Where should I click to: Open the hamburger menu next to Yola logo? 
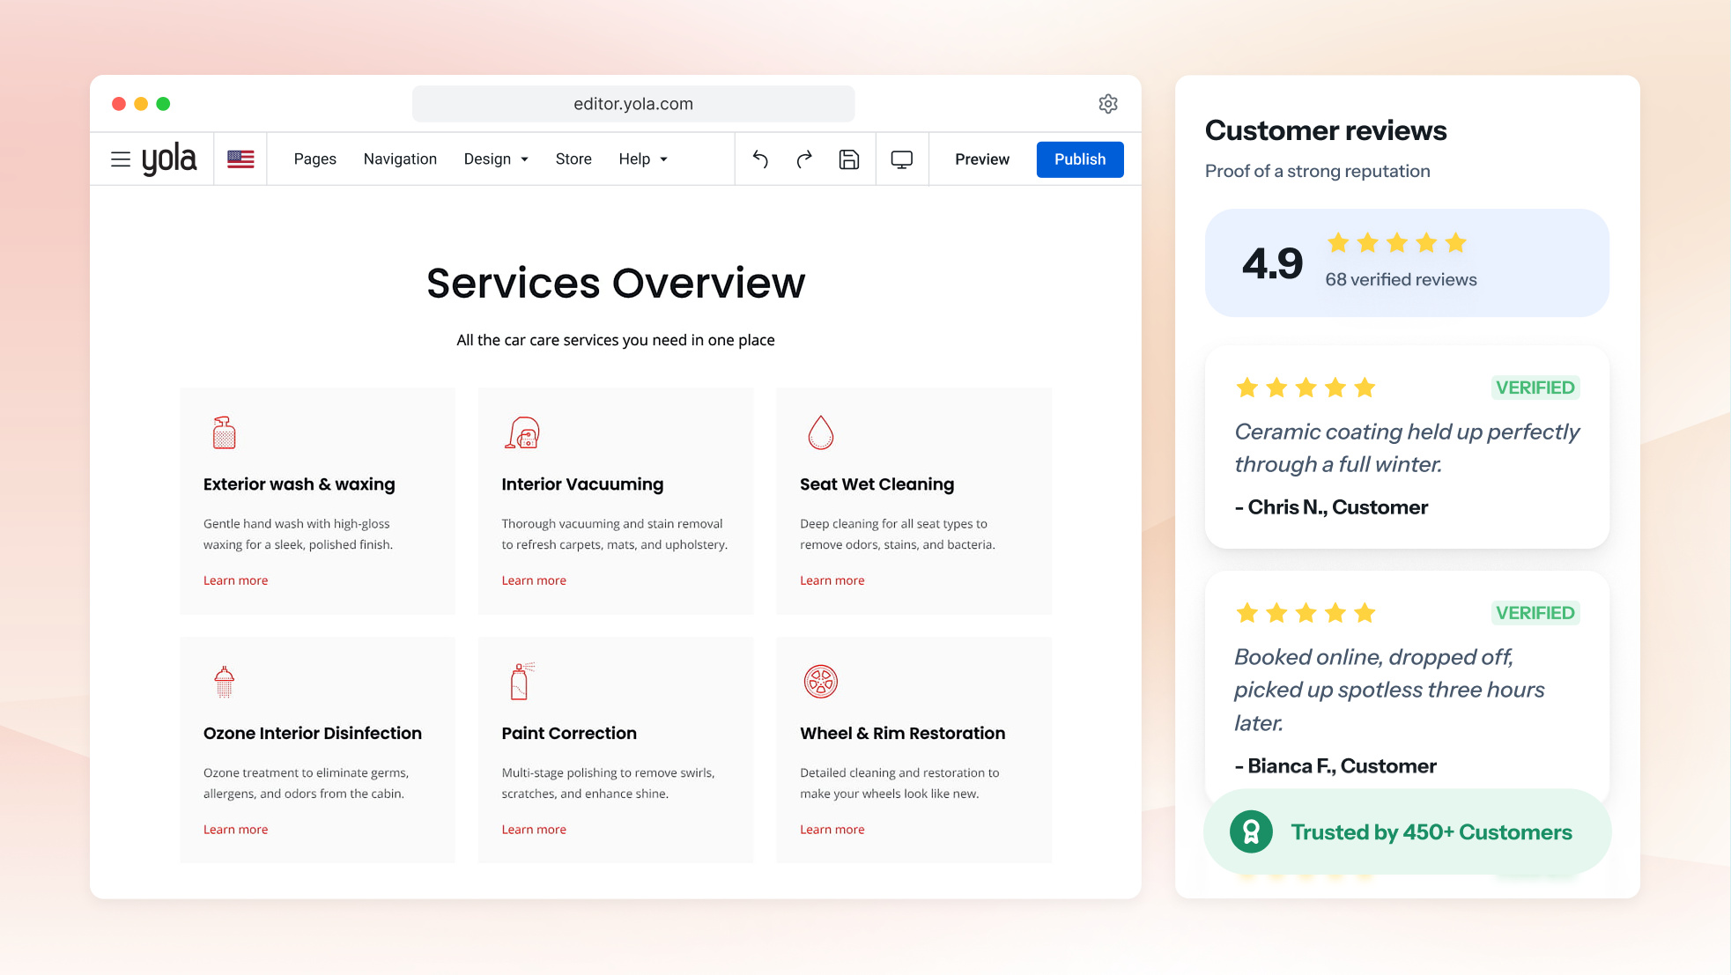(121, 159)
